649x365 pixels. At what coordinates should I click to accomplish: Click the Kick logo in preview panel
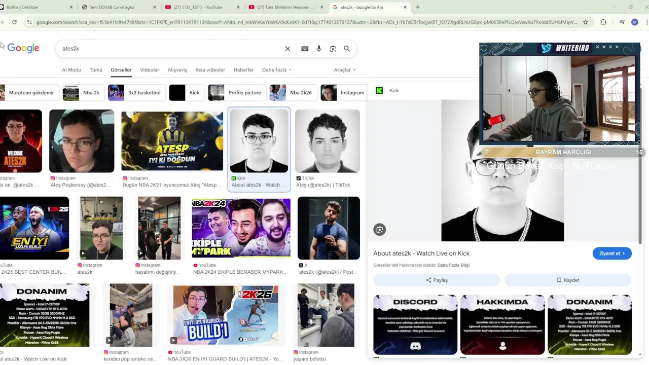[x=379, y=91]
